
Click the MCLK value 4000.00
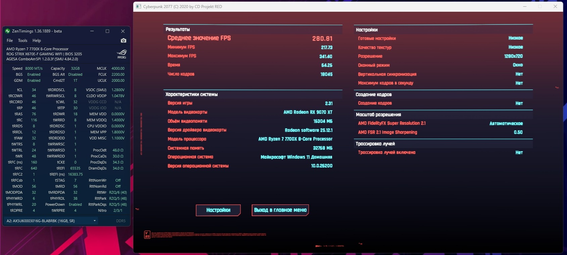[x=118, y=68]
